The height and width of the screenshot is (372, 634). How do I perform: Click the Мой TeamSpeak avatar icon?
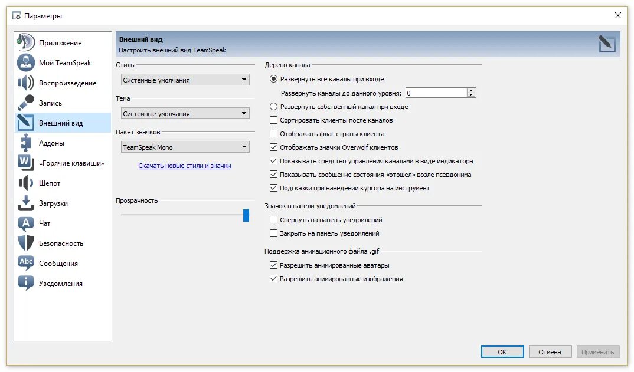click(25, 62)
